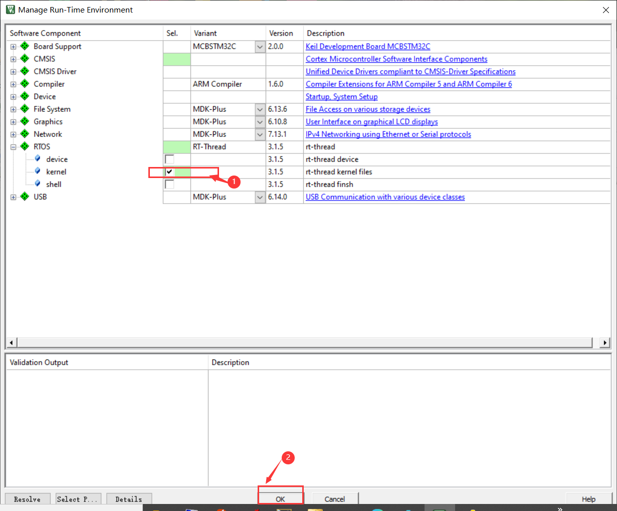Expand the Graphics tree node
The width and height of the screenshot is (617, 511).
14,122
